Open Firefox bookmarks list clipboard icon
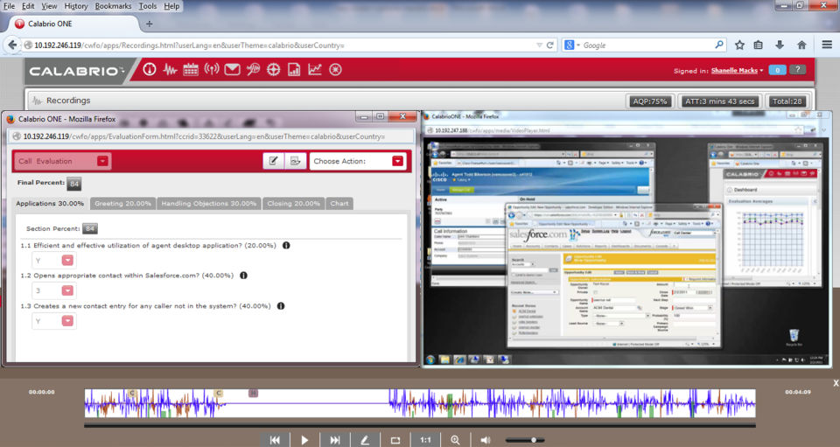The width and height of the screenshot is (840, 447). 759,45
